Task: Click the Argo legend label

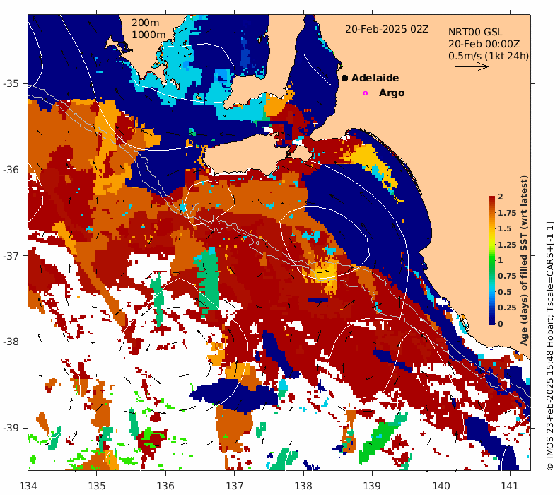Action: coord(392,93)
